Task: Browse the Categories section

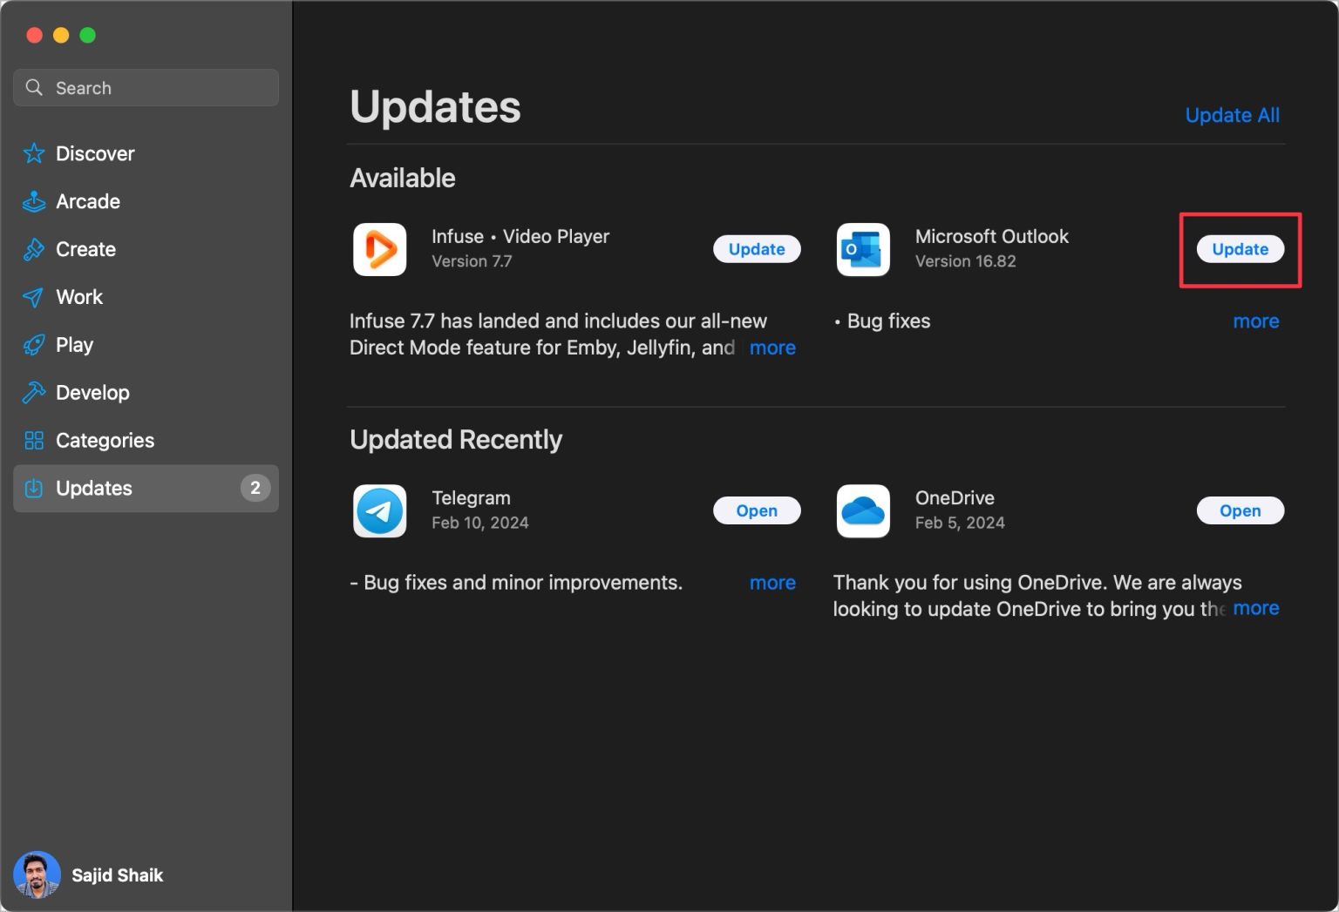Action: click(x=105, y=440)
